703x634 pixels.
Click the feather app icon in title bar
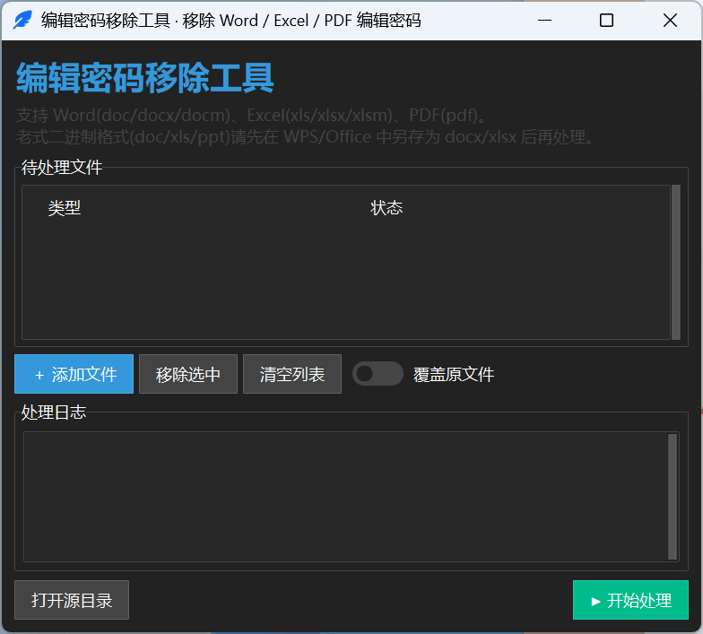[x=22, y=20]
